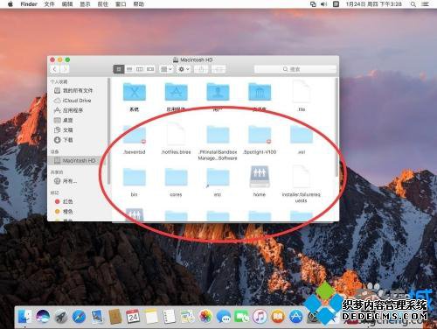Go back with the left arrow button
The image size is (437, 329).
click(x=54, y=69)
